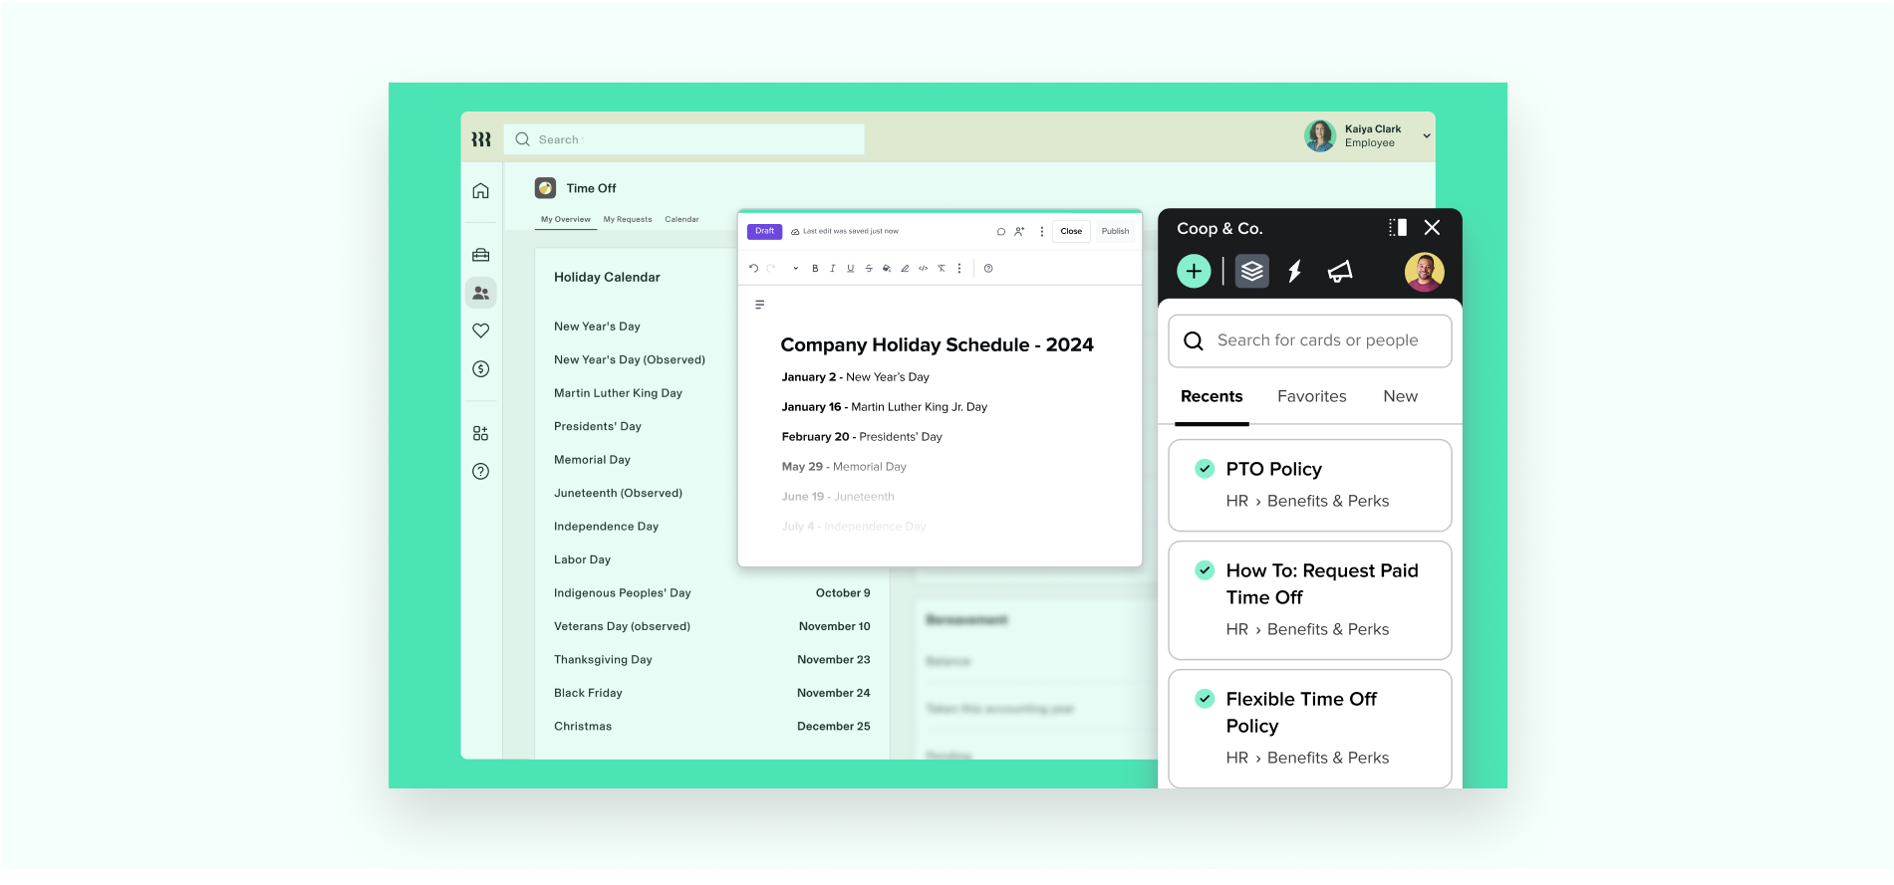Open the text style dropdown in editor

[x=795, y=268]
